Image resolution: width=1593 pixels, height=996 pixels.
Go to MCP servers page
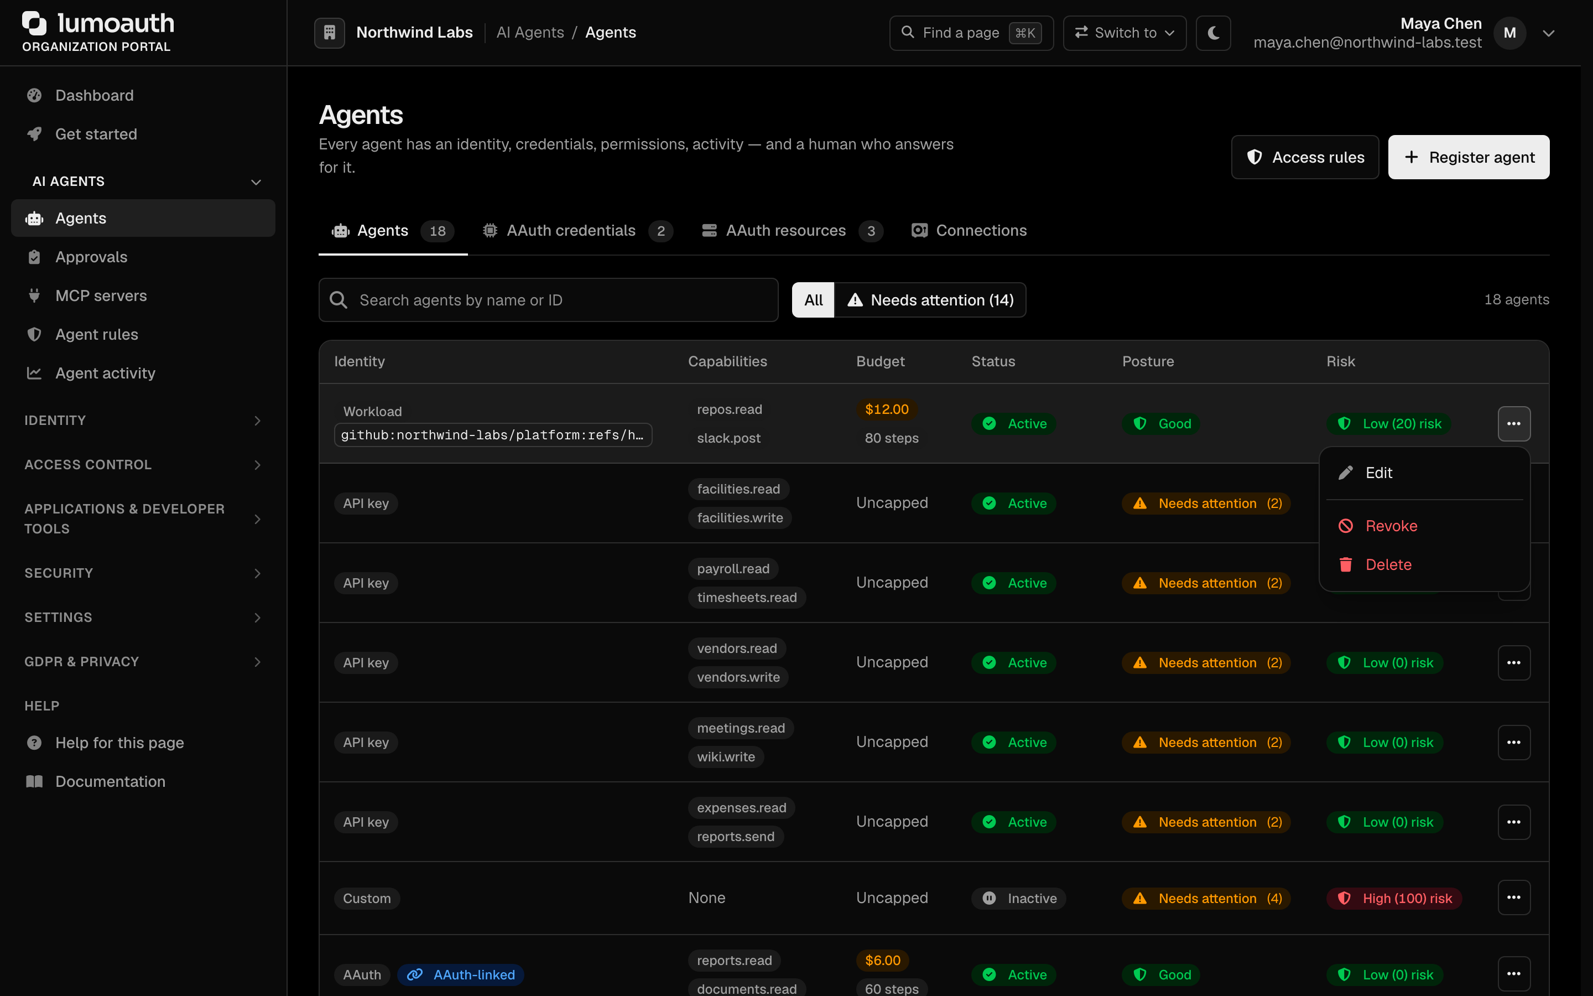143,296
